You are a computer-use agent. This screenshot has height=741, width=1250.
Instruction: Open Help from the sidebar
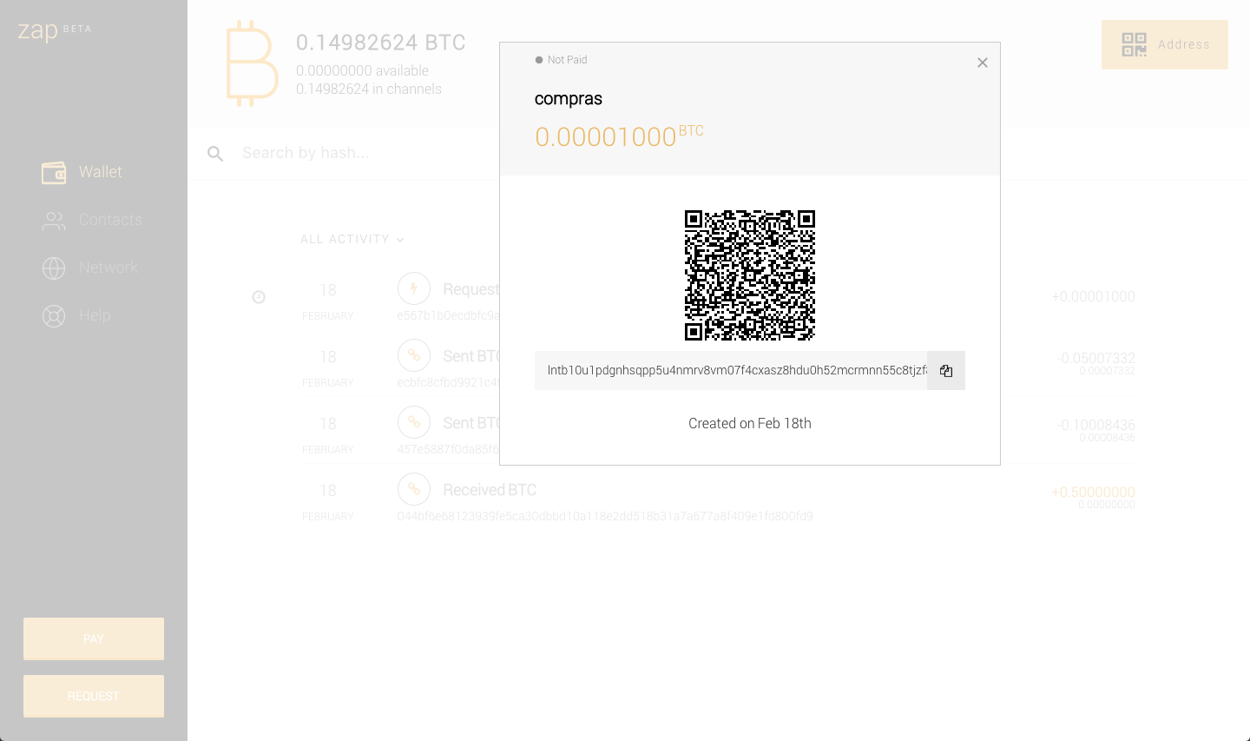tap(76, 316)
